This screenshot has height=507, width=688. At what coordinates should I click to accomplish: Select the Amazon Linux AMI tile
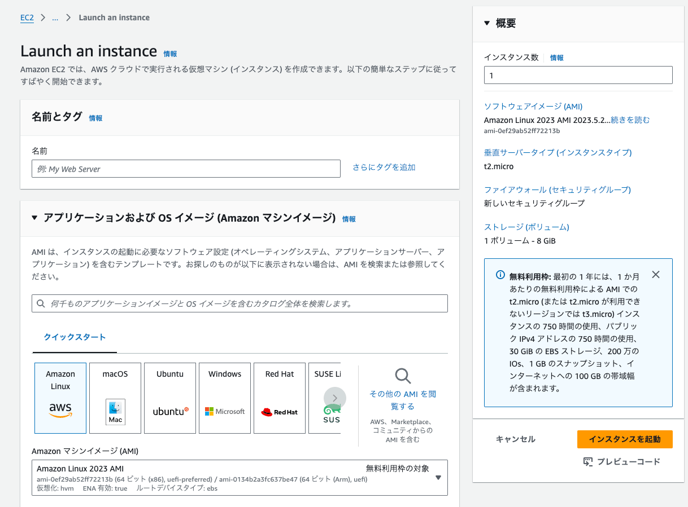(x=60, y=398)
